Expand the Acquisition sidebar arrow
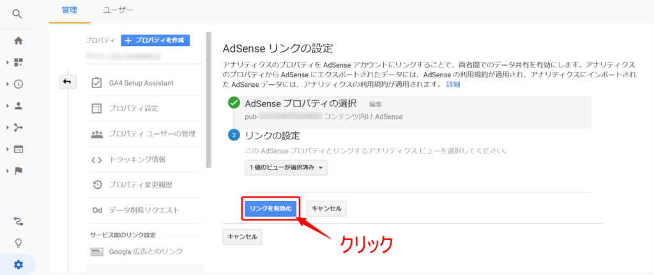The height and width of the screenshot is (275, 654). point(8,128)
